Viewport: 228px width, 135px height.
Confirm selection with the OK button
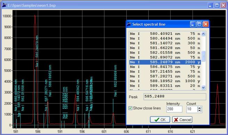[160, 120]
